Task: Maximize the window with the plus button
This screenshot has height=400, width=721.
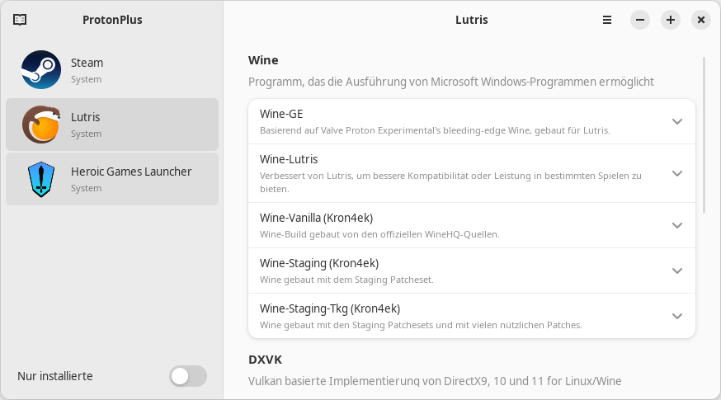Action: coord(671,20)
